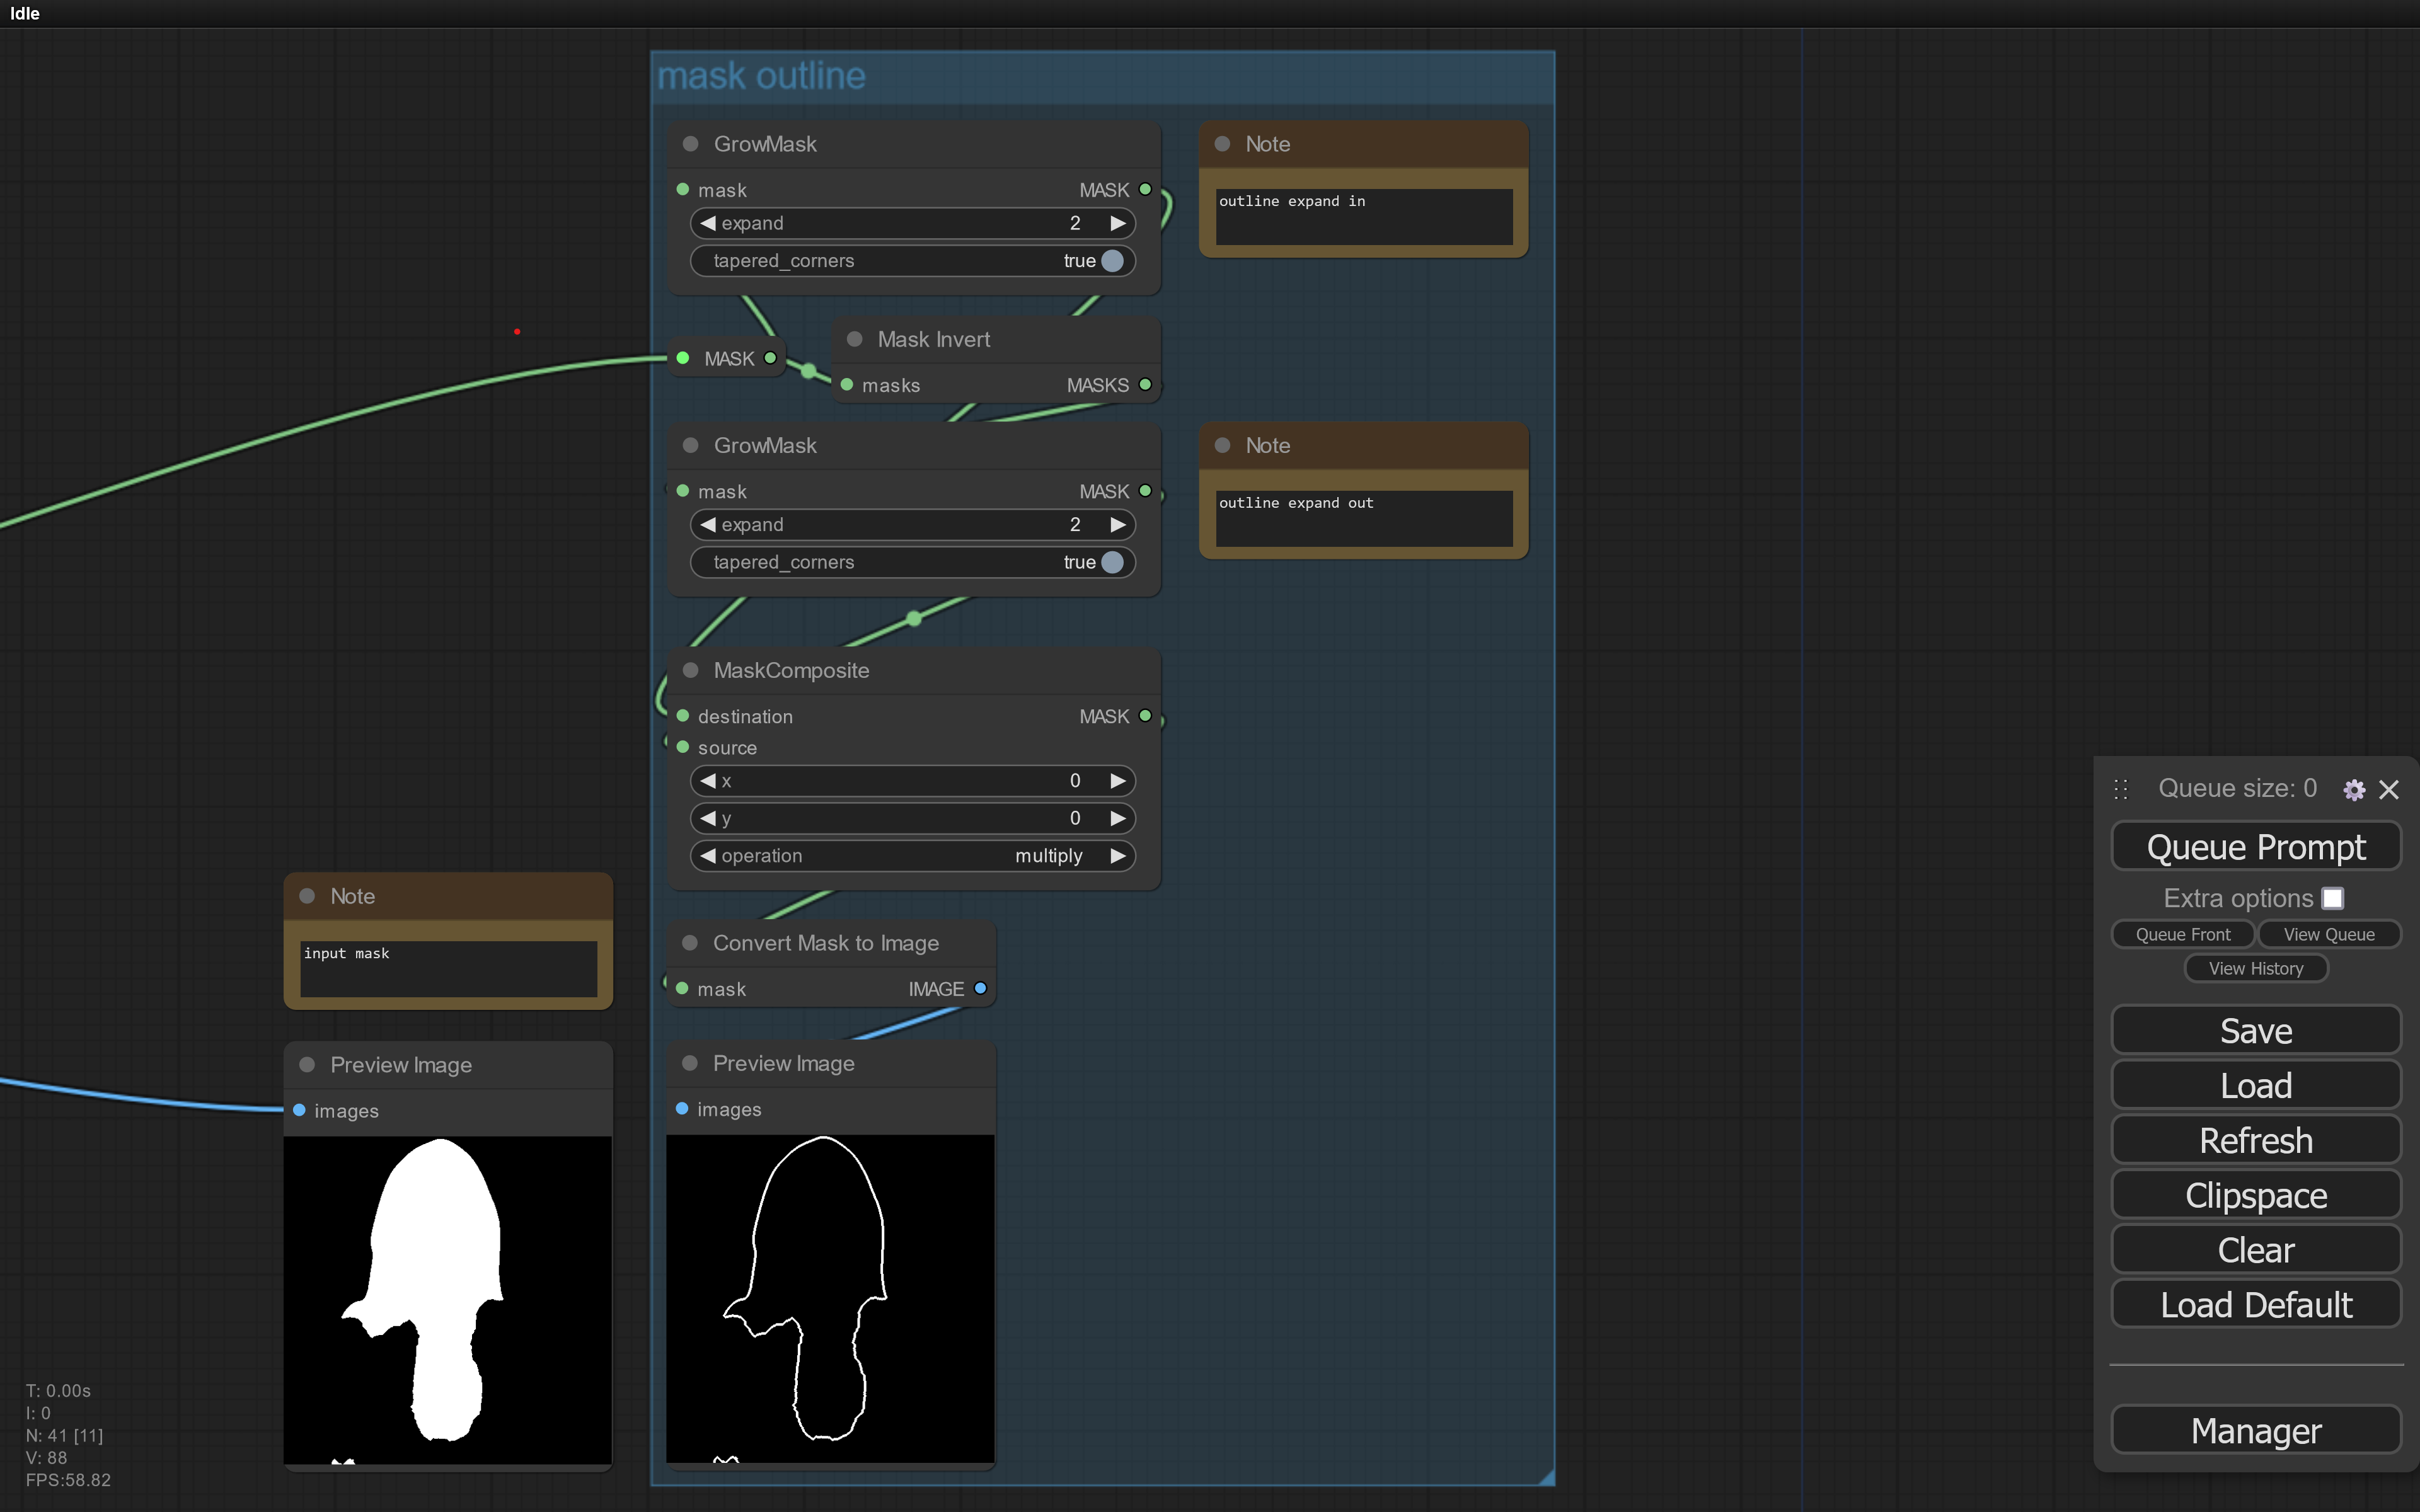Enable the Extra options checkbox

tap(2332, 898)
